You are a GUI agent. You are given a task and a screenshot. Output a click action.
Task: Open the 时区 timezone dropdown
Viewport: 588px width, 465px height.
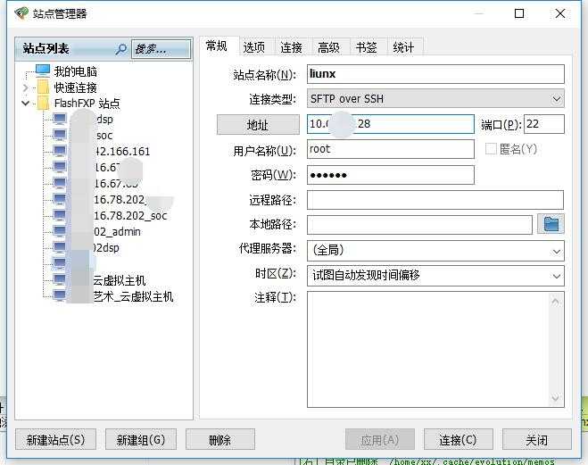click(x=556, y=276)
